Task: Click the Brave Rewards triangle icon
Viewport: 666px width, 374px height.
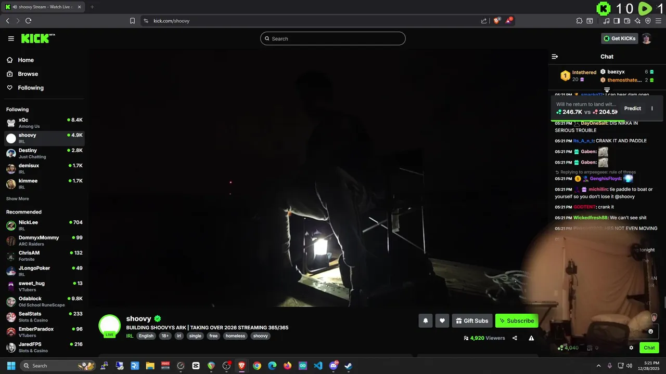Action: pyautogui.click(x=509, y=21)
